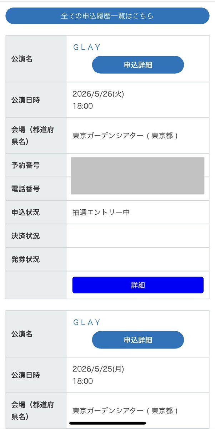Tap the venue text in the 5/25 card
This screenshot has width=215, height=429.
125,411
